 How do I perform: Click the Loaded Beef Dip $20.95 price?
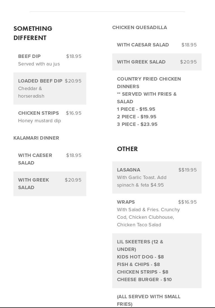73,81
